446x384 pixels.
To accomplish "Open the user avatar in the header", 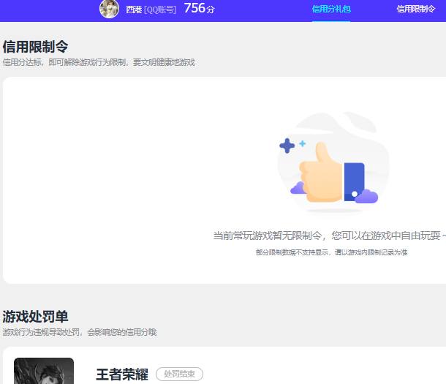I will click(x=109, y=9).
